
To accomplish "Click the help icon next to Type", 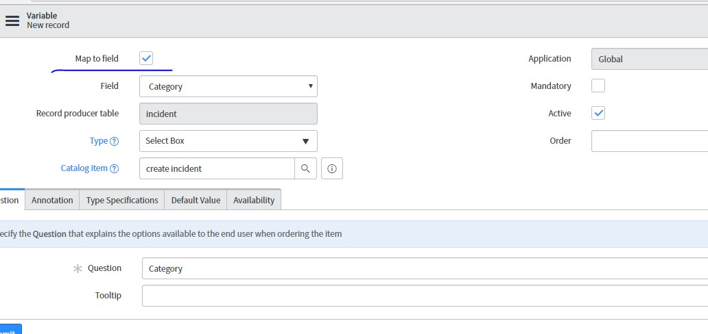I will tap(115, 141).
